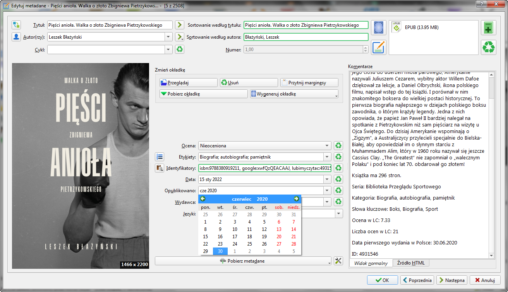Copy title to title sort via green arrow
Viewport: 508px width, 292px height.
(x=179, y=25)
